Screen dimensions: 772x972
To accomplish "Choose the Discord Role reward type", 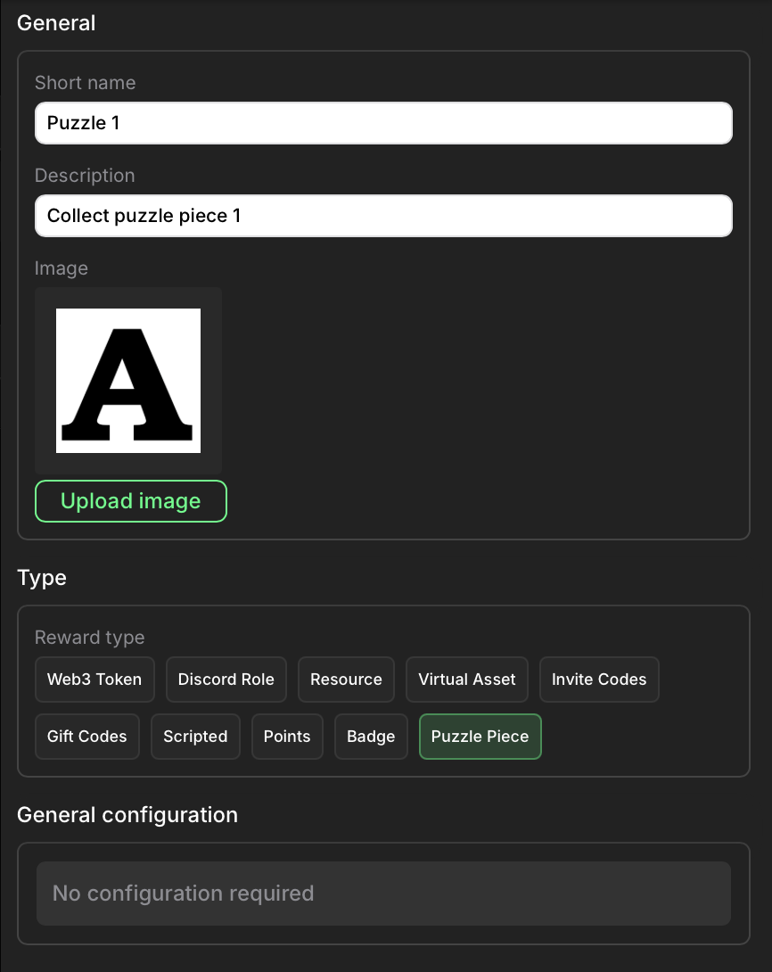I will point(226,680).
